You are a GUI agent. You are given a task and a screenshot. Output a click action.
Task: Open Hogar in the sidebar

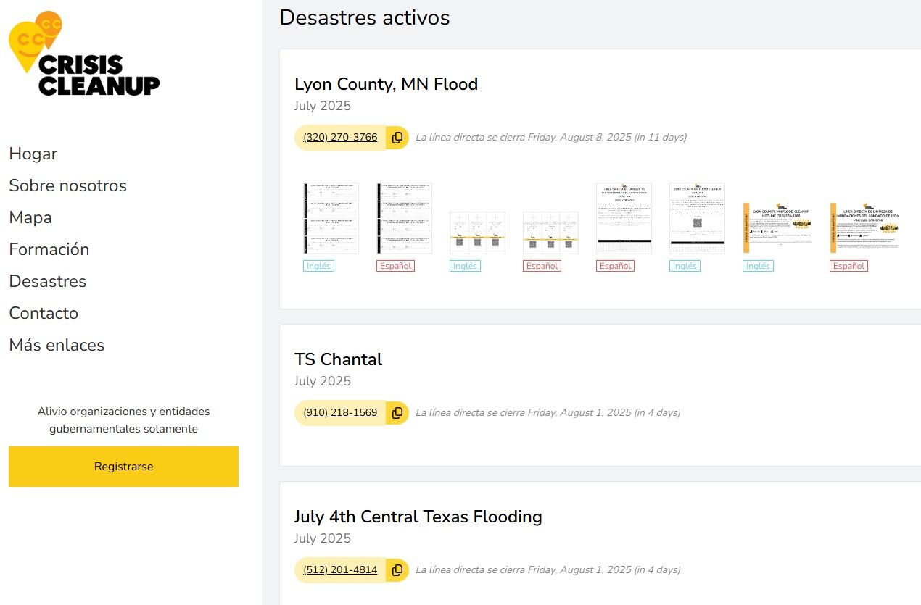pos(33,154)
